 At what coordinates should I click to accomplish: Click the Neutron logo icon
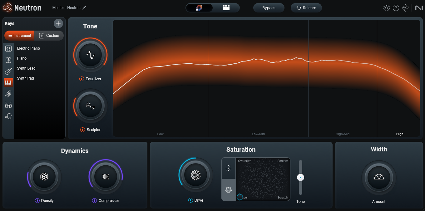(x=7, y=7)
